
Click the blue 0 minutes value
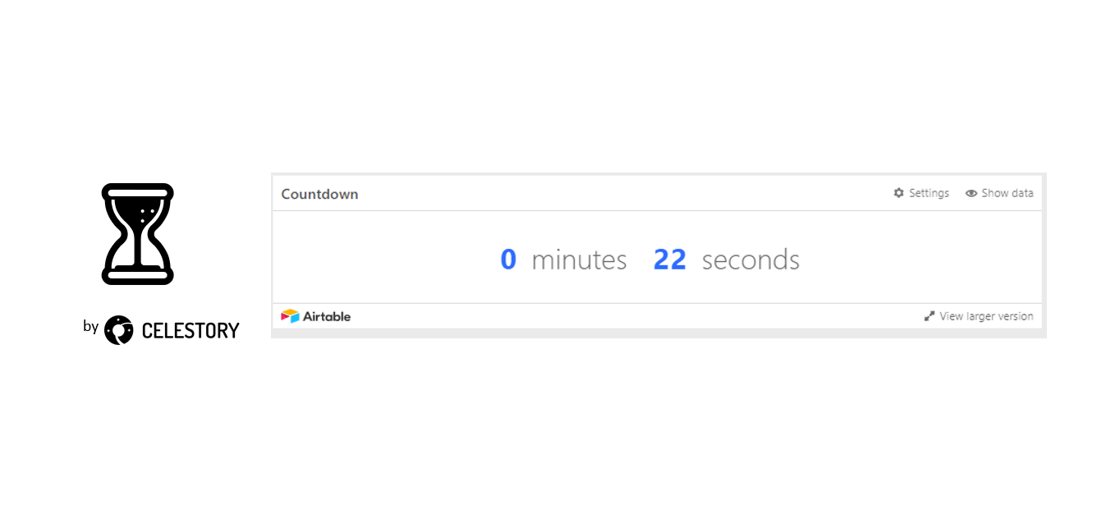click(x=508, y=260)
